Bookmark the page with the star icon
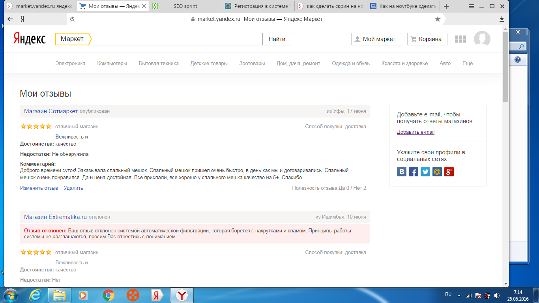Image resolution: width=539 pixels, height=303 pixels. click(438, 19)
